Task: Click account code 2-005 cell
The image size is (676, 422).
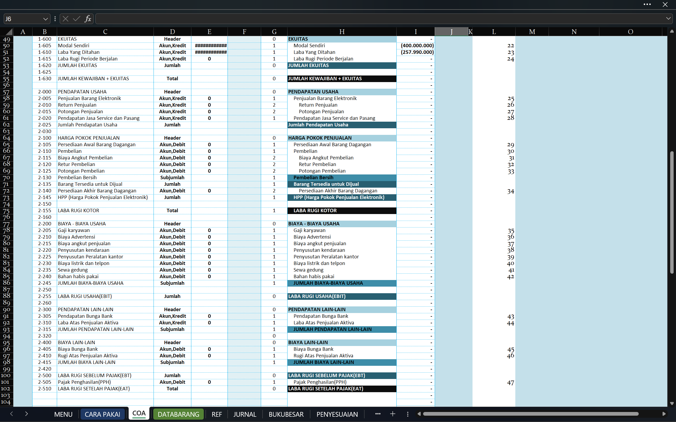Action: pos(45,98)
